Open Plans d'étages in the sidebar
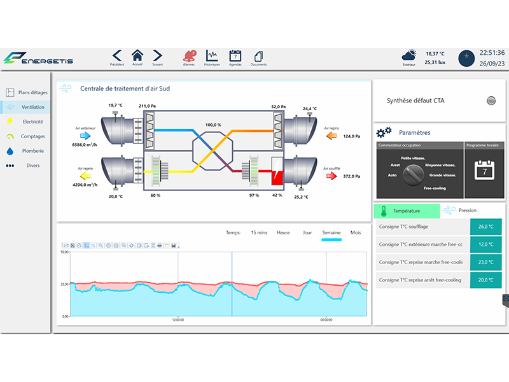The height and width of the screenshot is (382, 509). [x=25, y=92]
